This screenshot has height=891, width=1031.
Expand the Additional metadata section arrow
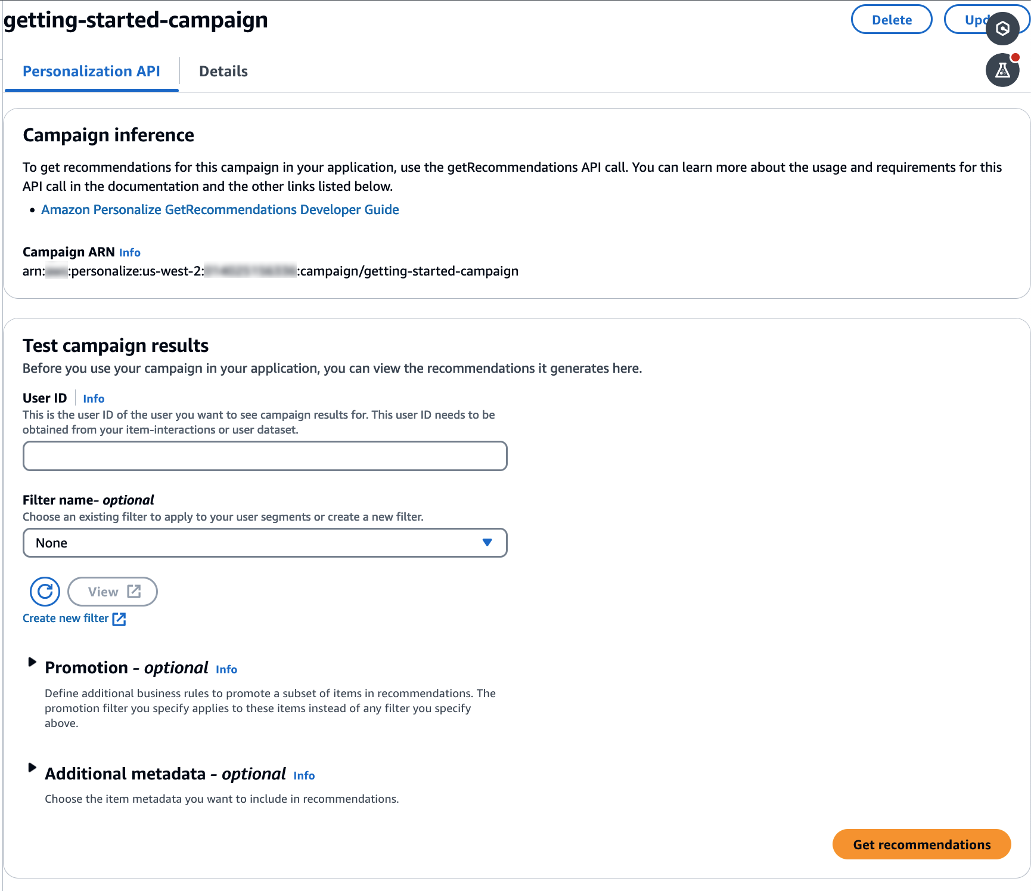click(32, 768)
